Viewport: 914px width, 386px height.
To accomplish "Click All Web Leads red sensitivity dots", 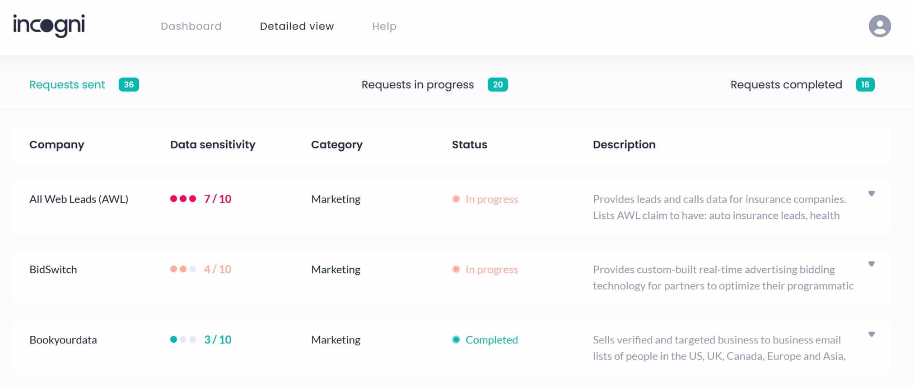I will tap(183, 199).
